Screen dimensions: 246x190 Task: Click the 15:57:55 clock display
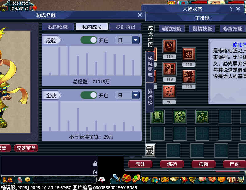(x=19, y=3)
